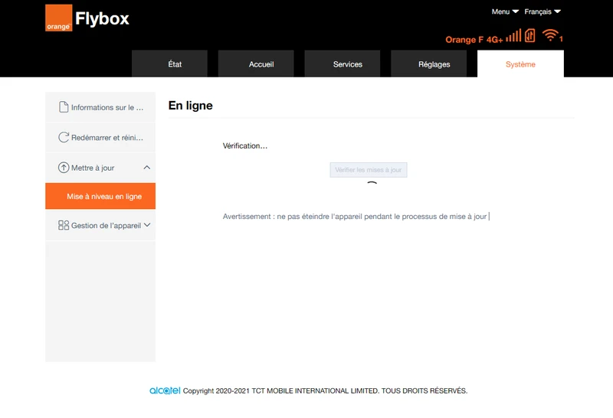Select the Système tab
This screenshot has height=418, width=613.
pos(520,64)
